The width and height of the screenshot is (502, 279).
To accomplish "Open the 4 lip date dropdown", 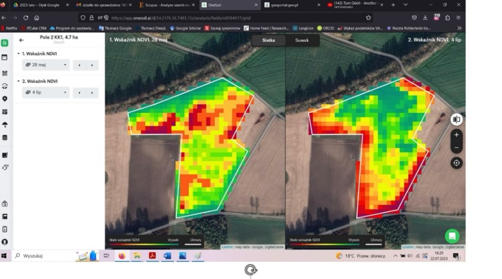I will tap(46, 92).
